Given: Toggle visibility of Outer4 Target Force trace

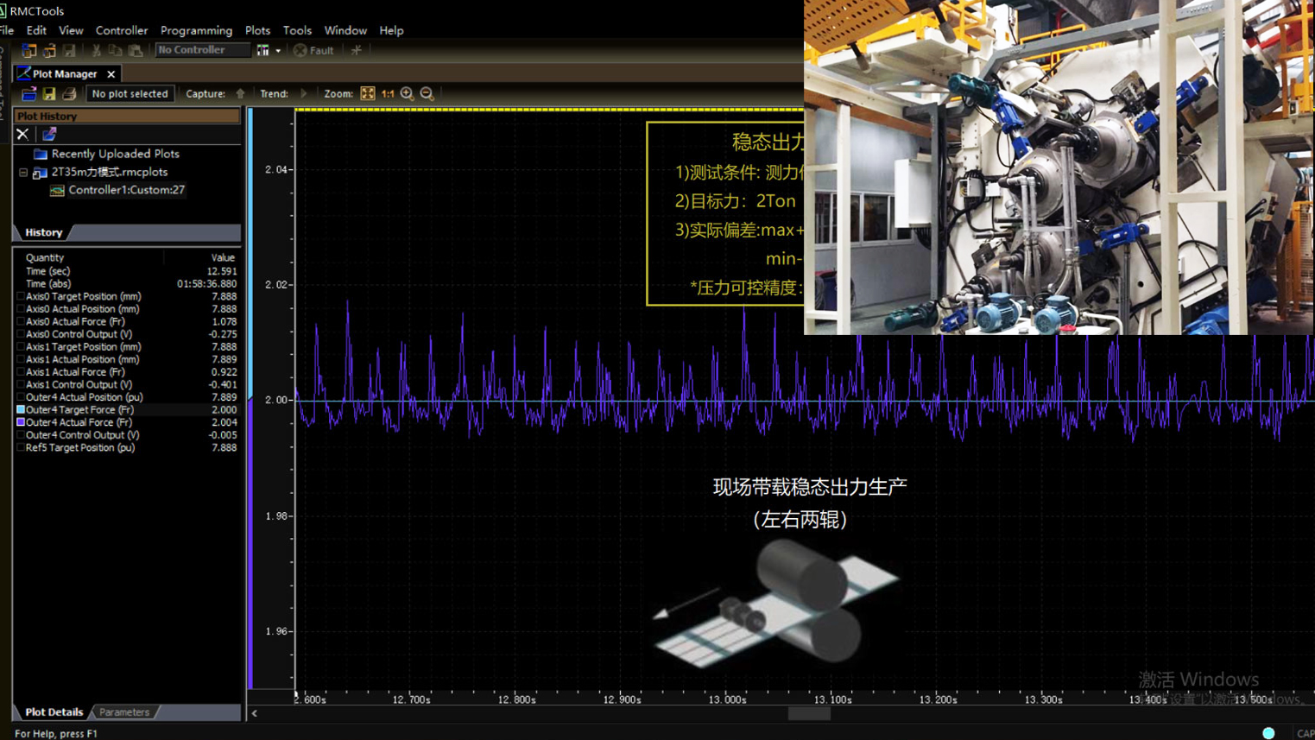Looking at the screenshot, I should click(x=20, y=409).
